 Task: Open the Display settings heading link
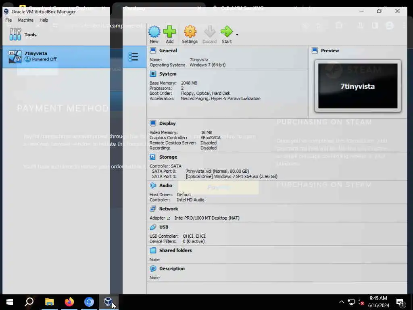coord(167,123)
